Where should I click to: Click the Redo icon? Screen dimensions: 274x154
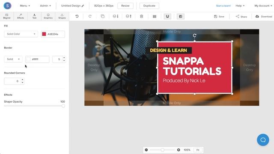point(90,16)
